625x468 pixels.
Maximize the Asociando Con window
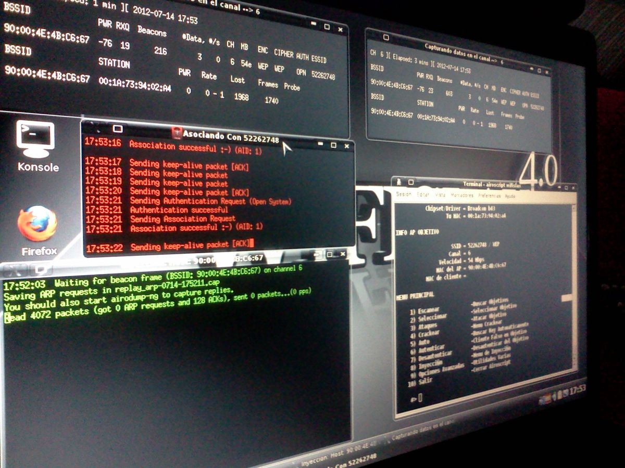[x=333, y=145]
